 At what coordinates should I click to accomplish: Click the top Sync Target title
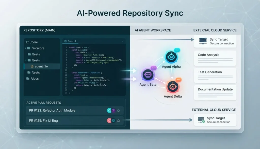pyautogui.click(x=219, y=39)
